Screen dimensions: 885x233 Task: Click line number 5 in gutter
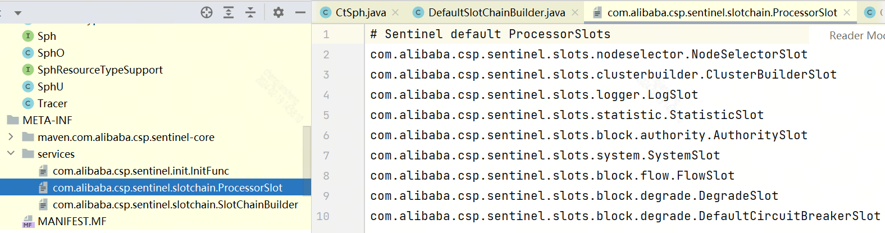[x=326, y=115]
